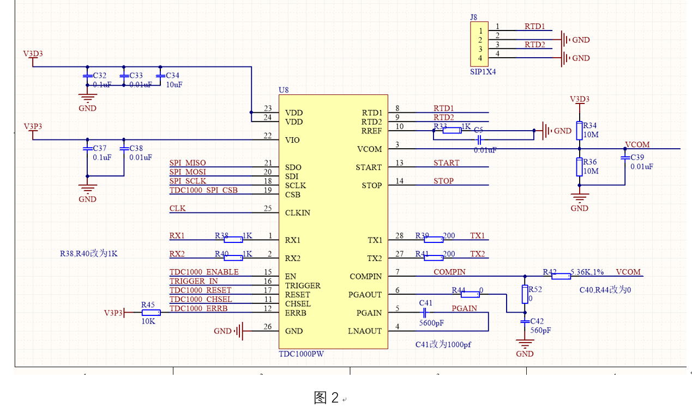Viewport: 692px width, 408px height.
Task: Click the SPI_SCLK net label
Action: (x=188, y=181)
